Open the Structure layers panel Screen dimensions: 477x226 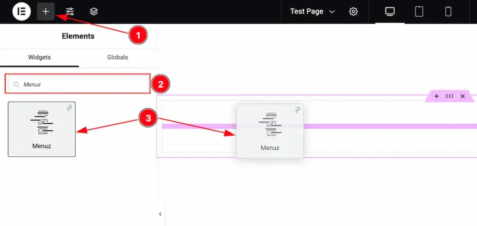pos(94,12)
